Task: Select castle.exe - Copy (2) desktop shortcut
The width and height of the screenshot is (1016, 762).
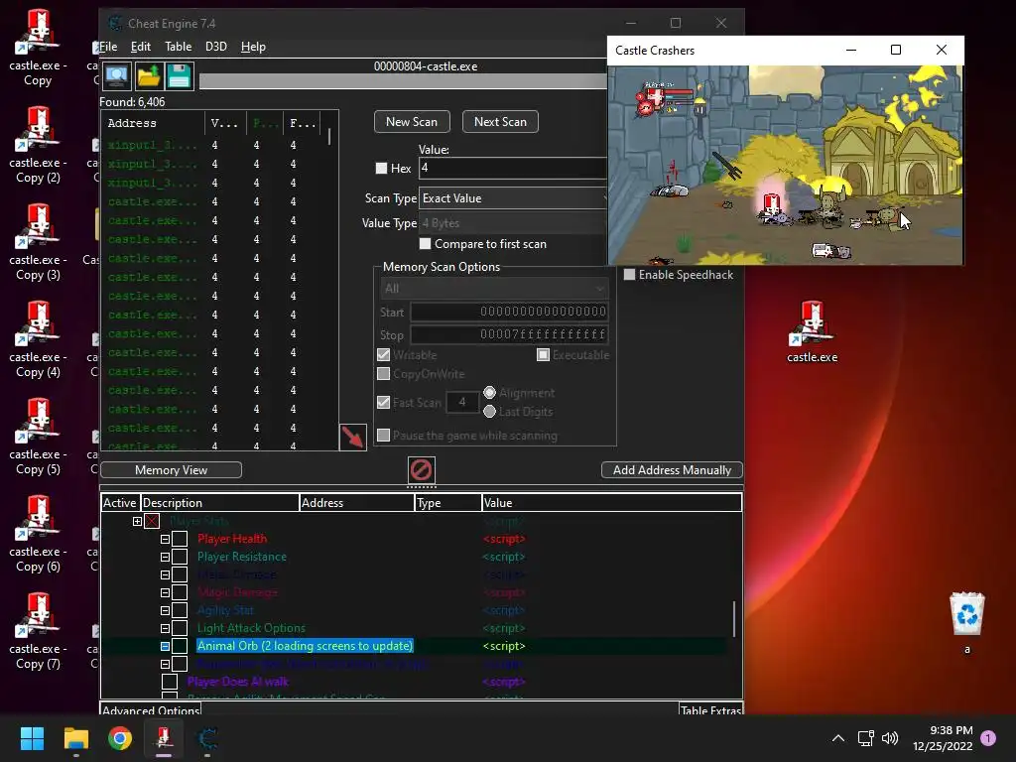Action: click(38, 146)
